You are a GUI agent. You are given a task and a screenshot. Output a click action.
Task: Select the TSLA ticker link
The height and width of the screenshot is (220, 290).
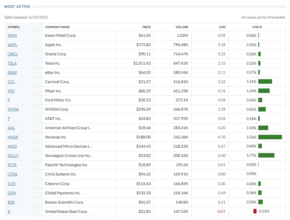[12, 63]
